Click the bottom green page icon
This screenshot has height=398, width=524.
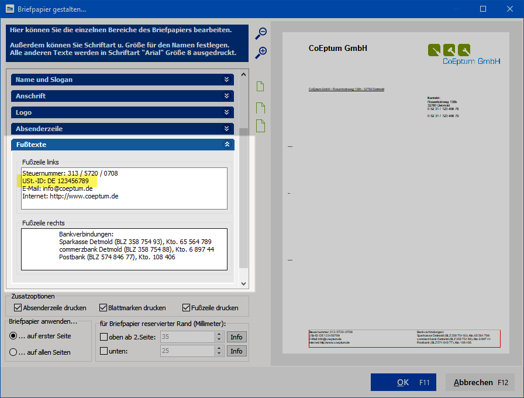[260, 125]
